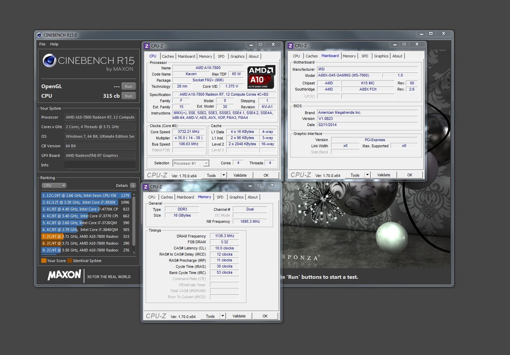Click the Multiplier x 35.0 value
Screen dimensions: 510x355
(x=188, y=138)
